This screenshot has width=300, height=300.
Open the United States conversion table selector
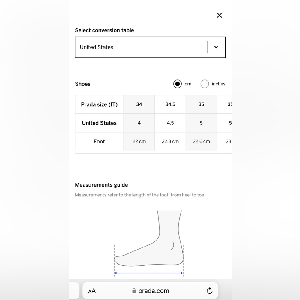(x=150, y=47)
